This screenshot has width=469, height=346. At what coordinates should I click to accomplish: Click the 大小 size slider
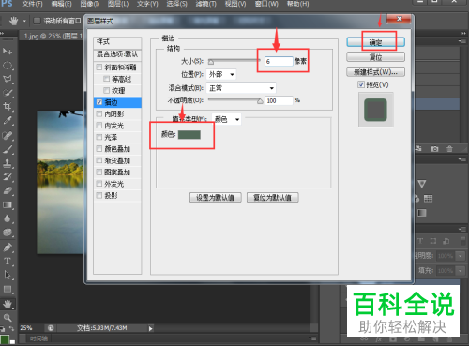[x=234, y=61]
